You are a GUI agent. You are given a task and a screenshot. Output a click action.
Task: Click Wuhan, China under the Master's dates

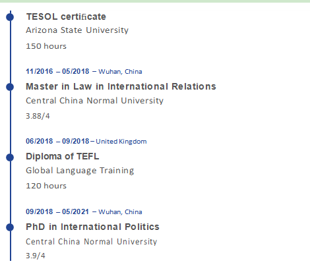pyautogui.click(x=120, y=72)
